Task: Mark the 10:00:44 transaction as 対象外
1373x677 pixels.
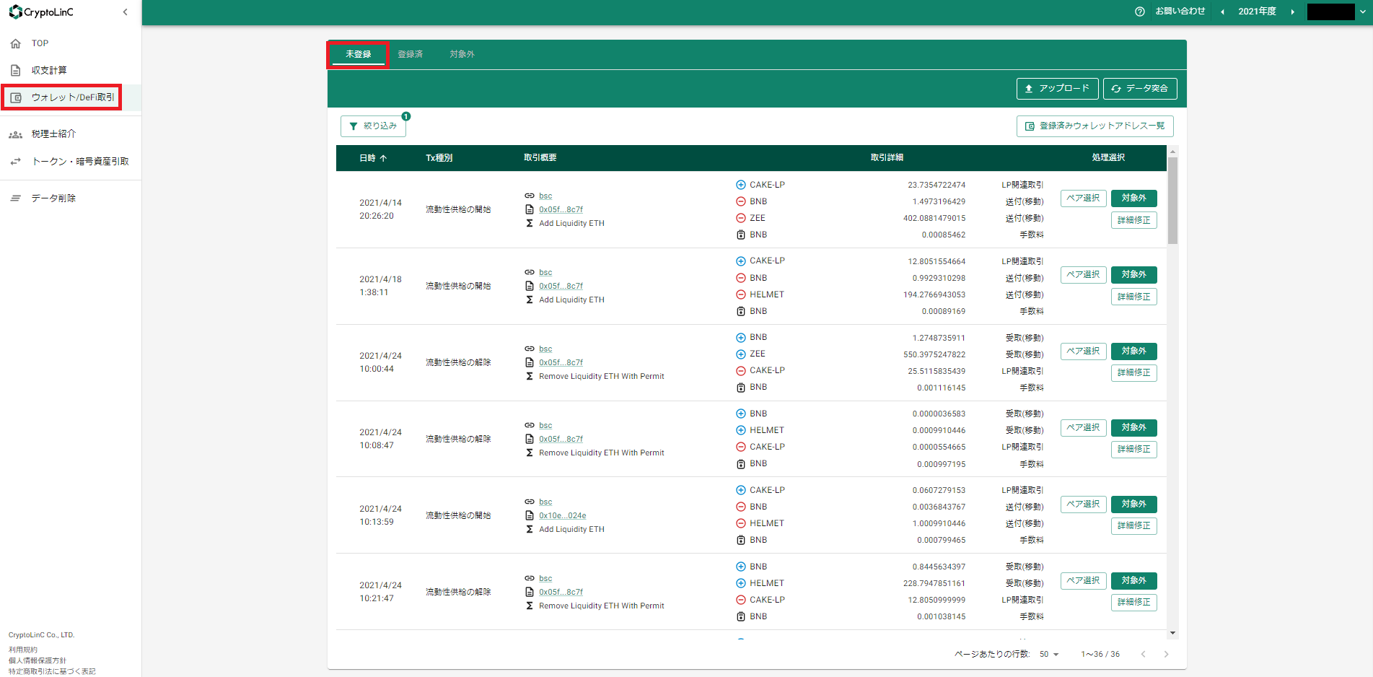Action: click(x=1133, y=351)
